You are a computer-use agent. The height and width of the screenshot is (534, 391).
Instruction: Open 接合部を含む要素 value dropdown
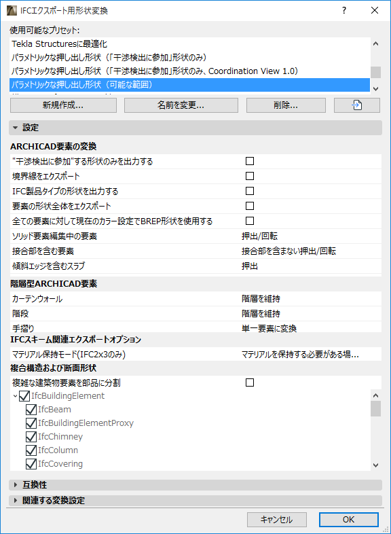[288, 251]
